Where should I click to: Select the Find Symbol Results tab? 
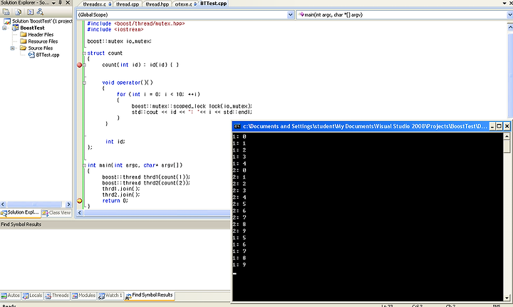pos(149,296)
